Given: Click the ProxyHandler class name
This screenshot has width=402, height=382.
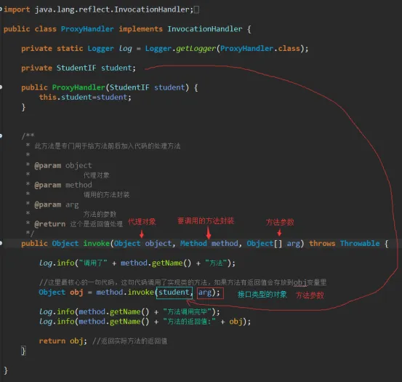Looking at the screenshot, I should [x=87, y=29].
